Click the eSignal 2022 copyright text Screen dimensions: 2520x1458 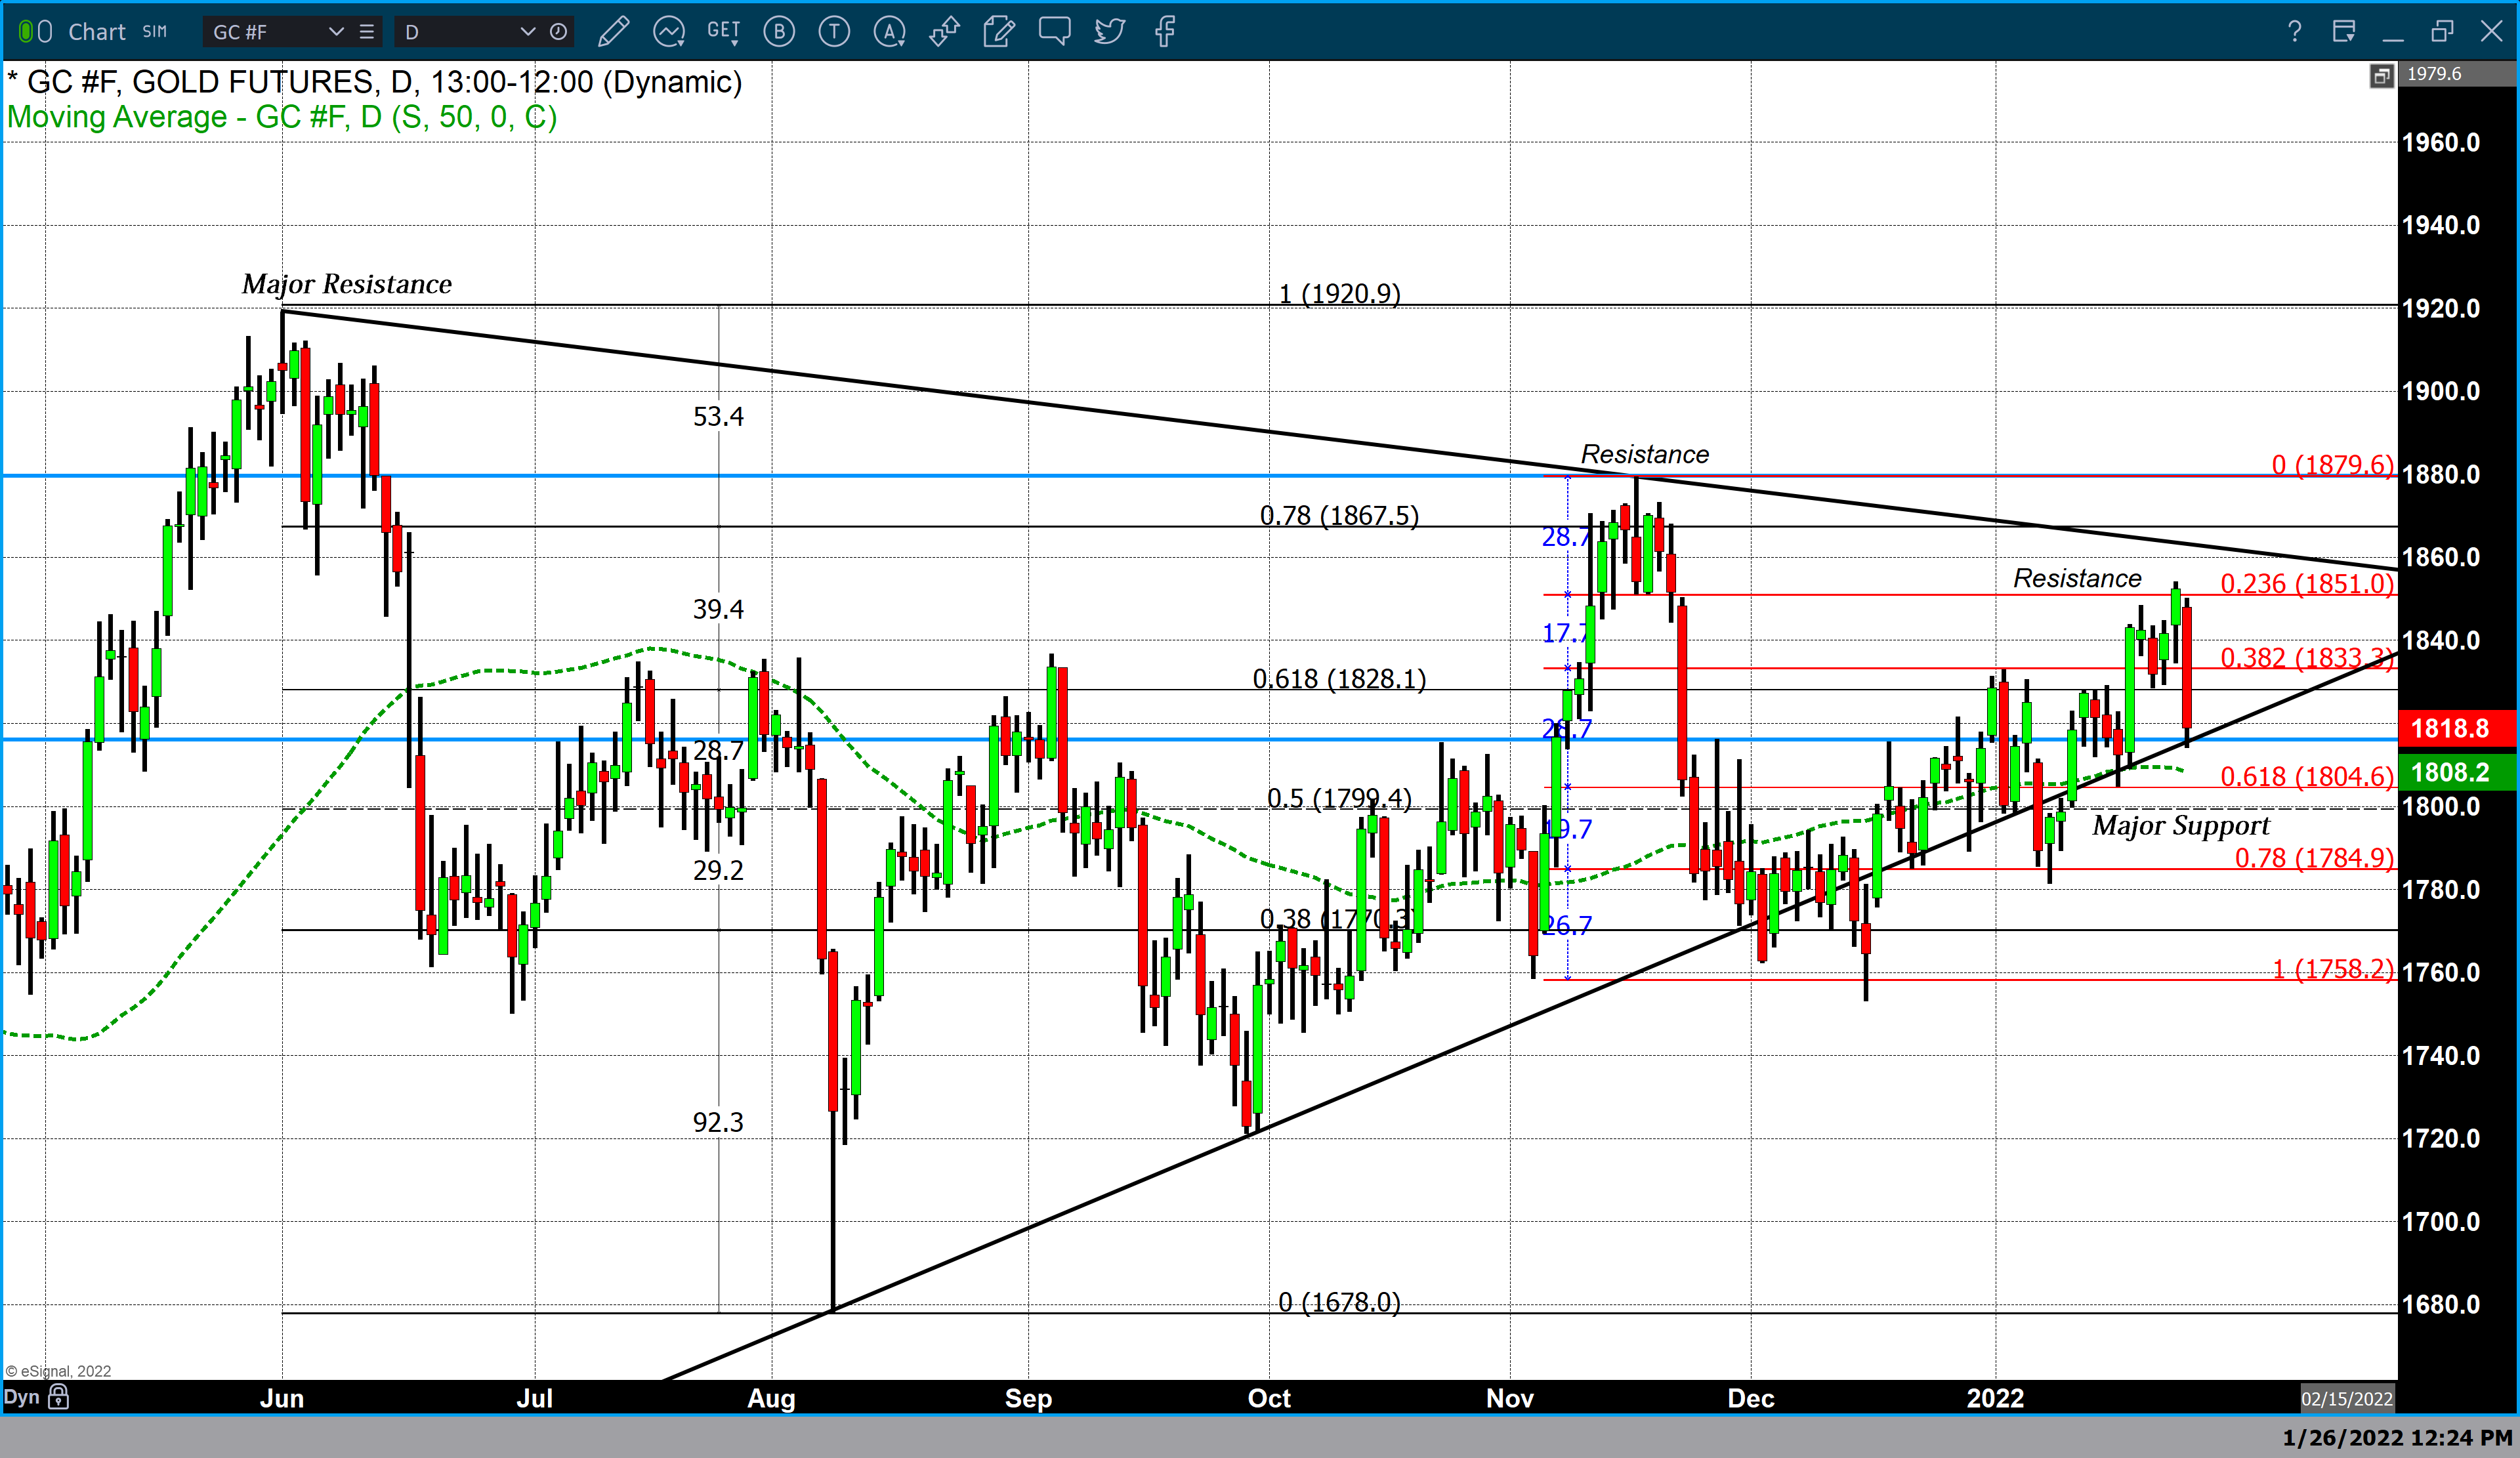click(58, 1371)
